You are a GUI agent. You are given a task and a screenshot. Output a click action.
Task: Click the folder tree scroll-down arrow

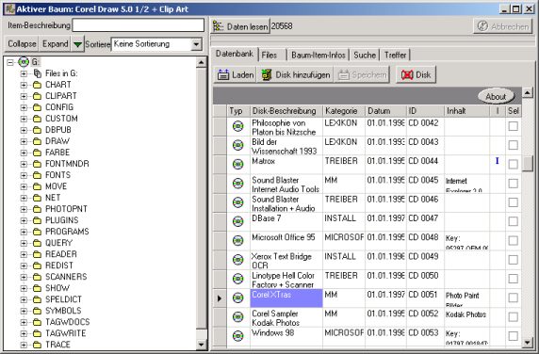click(x=202, y=344)
